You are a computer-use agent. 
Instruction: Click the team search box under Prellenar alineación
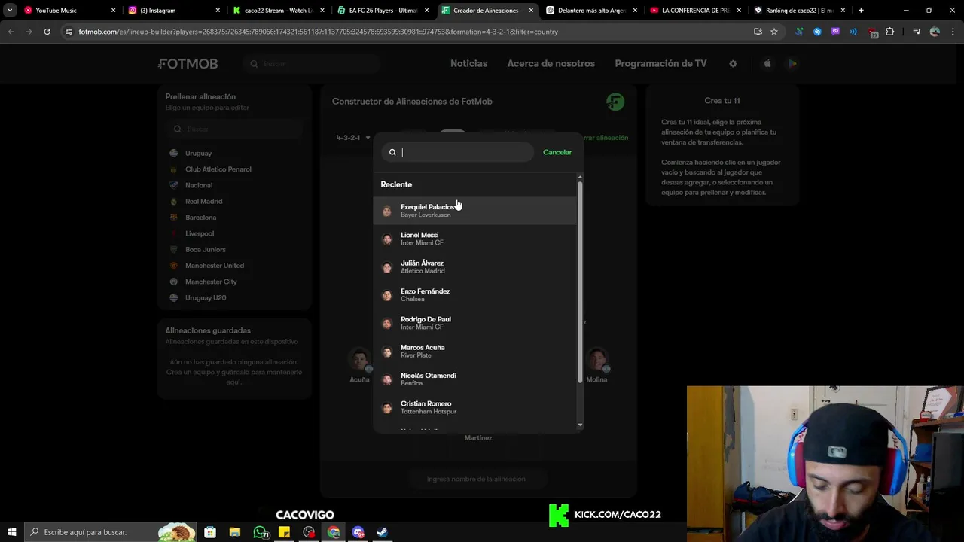pos(234,129)
